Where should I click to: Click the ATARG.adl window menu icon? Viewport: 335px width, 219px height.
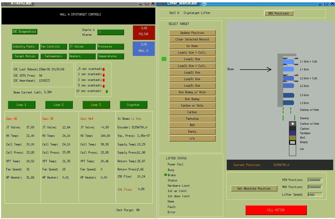(x=5, y=3)
